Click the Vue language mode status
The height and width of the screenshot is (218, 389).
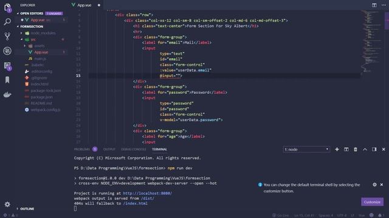tap(362, 216)
